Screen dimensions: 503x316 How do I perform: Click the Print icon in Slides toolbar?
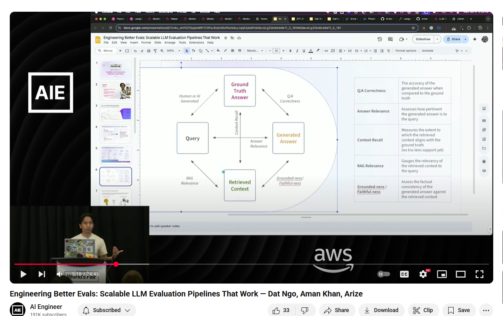point(148,51)
